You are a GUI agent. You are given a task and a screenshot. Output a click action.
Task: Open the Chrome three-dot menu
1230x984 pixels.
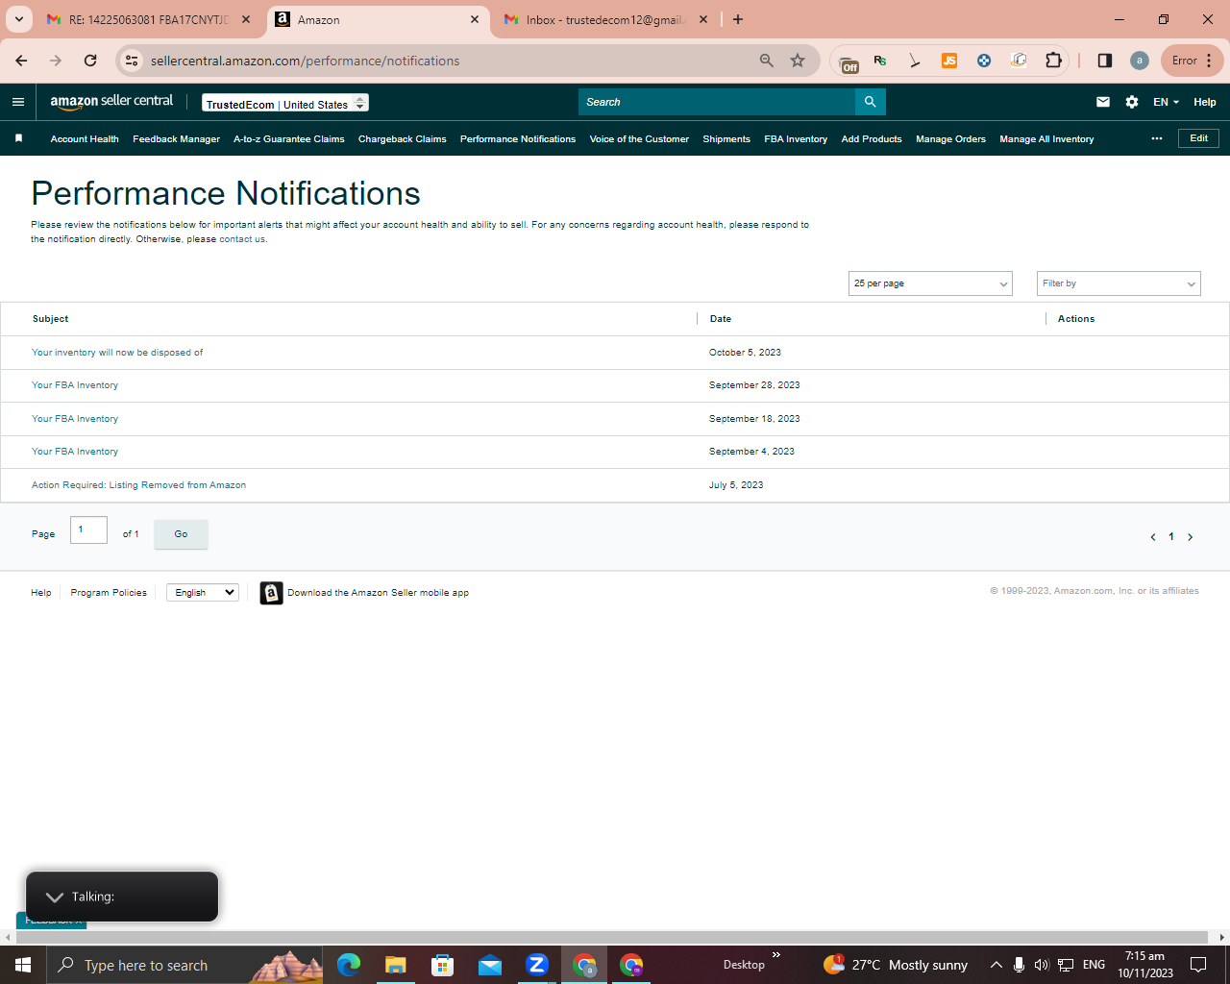(x=1209, y=61)
